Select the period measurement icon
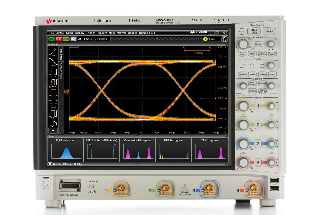 [x=53, y=73]
